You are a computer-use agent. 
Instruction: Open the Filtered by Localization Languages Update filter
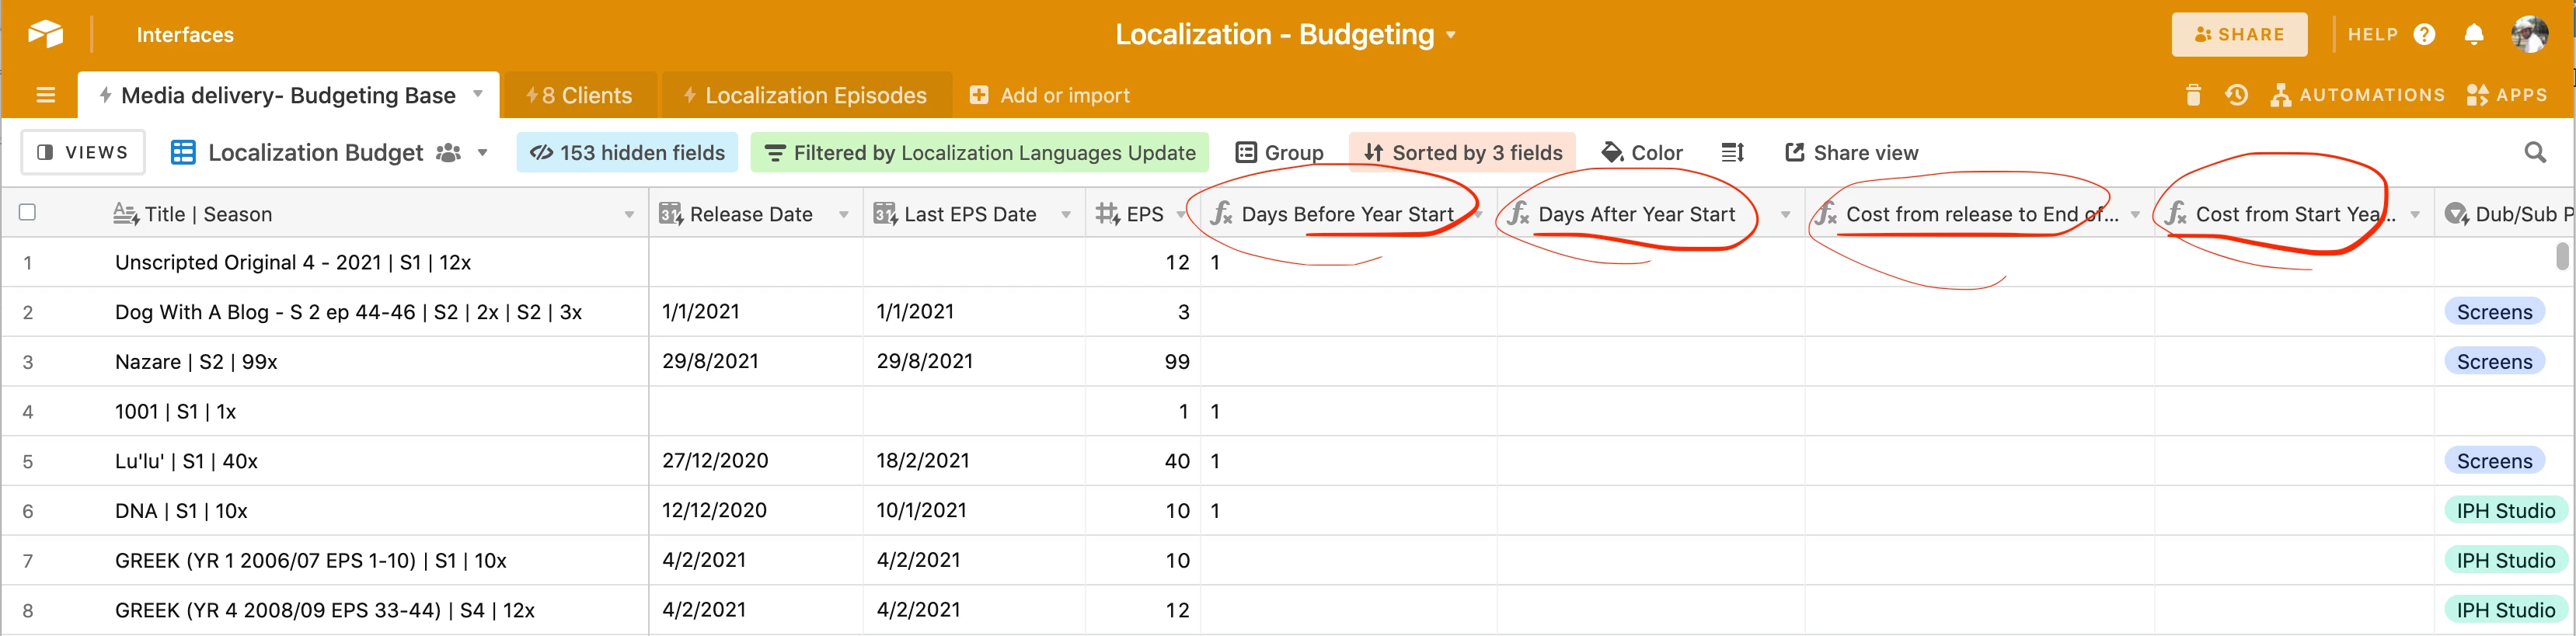(979, 152)
